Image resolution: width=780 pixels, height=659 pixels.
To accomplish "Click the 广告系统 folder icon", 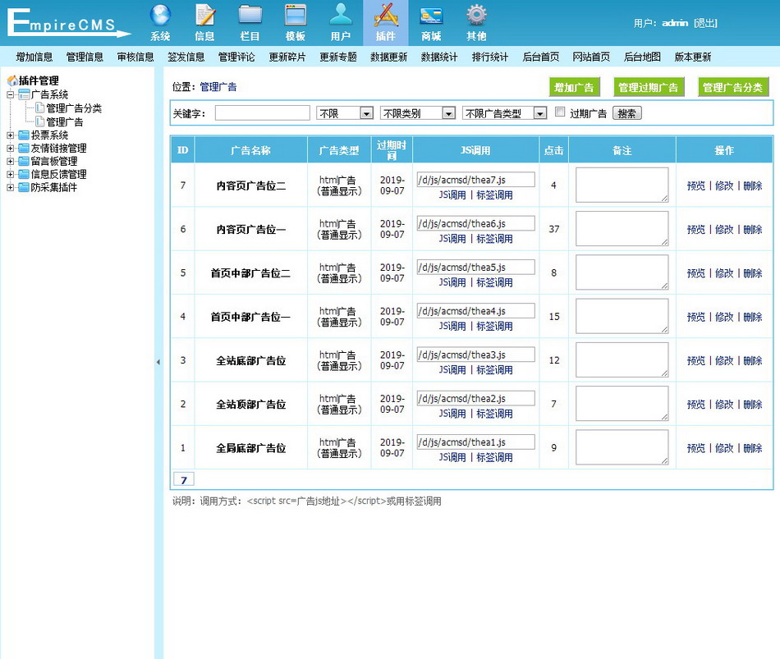I will click(24, 94).
